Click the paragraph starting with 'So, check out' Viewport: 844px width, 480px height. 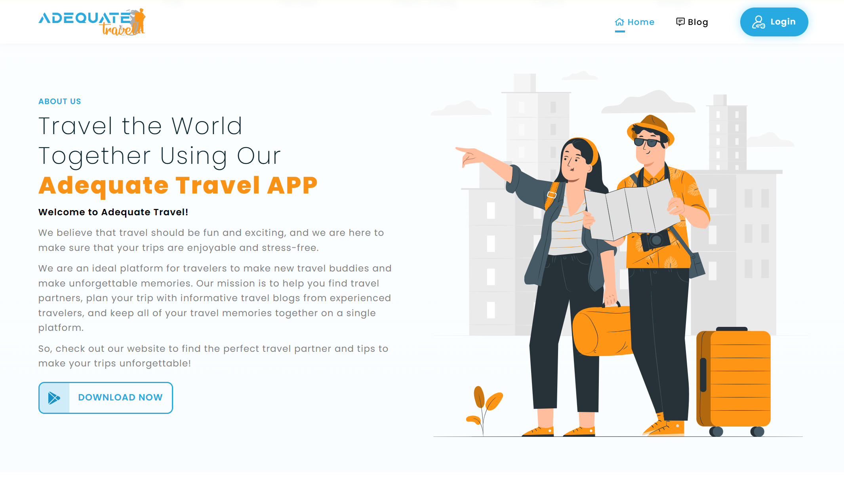tap(213, 356)
